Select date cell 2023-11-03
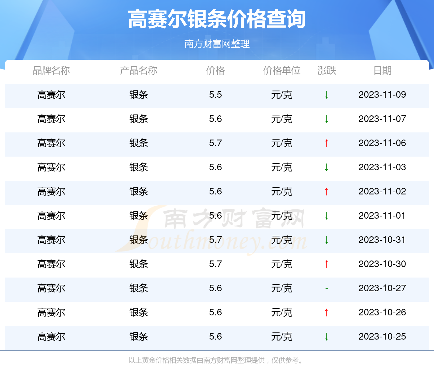 point(382,167)
